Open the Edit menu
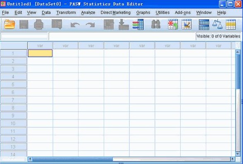Viewport: 243px width, 164px height. pos(18,12)
